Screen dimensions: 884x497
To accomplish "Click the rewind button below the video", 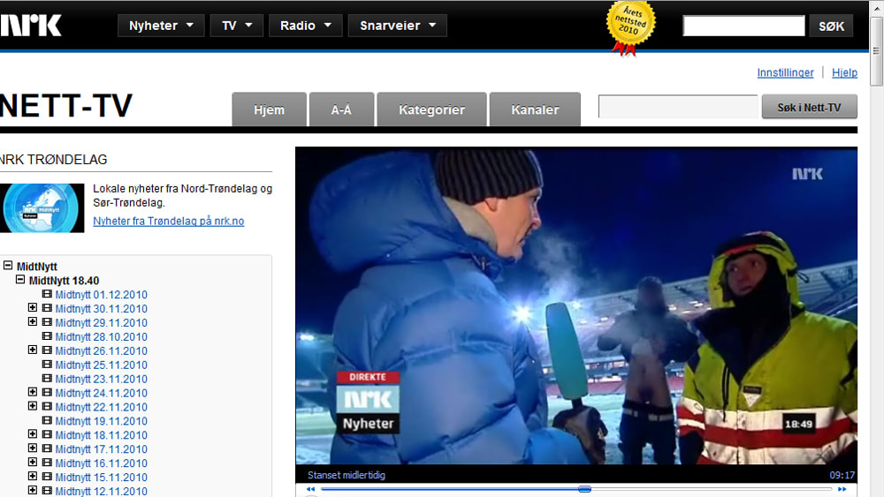I will 310,488.
